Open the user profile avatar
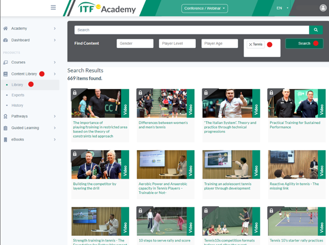This screenshot has width=329, height=245. 323,8
